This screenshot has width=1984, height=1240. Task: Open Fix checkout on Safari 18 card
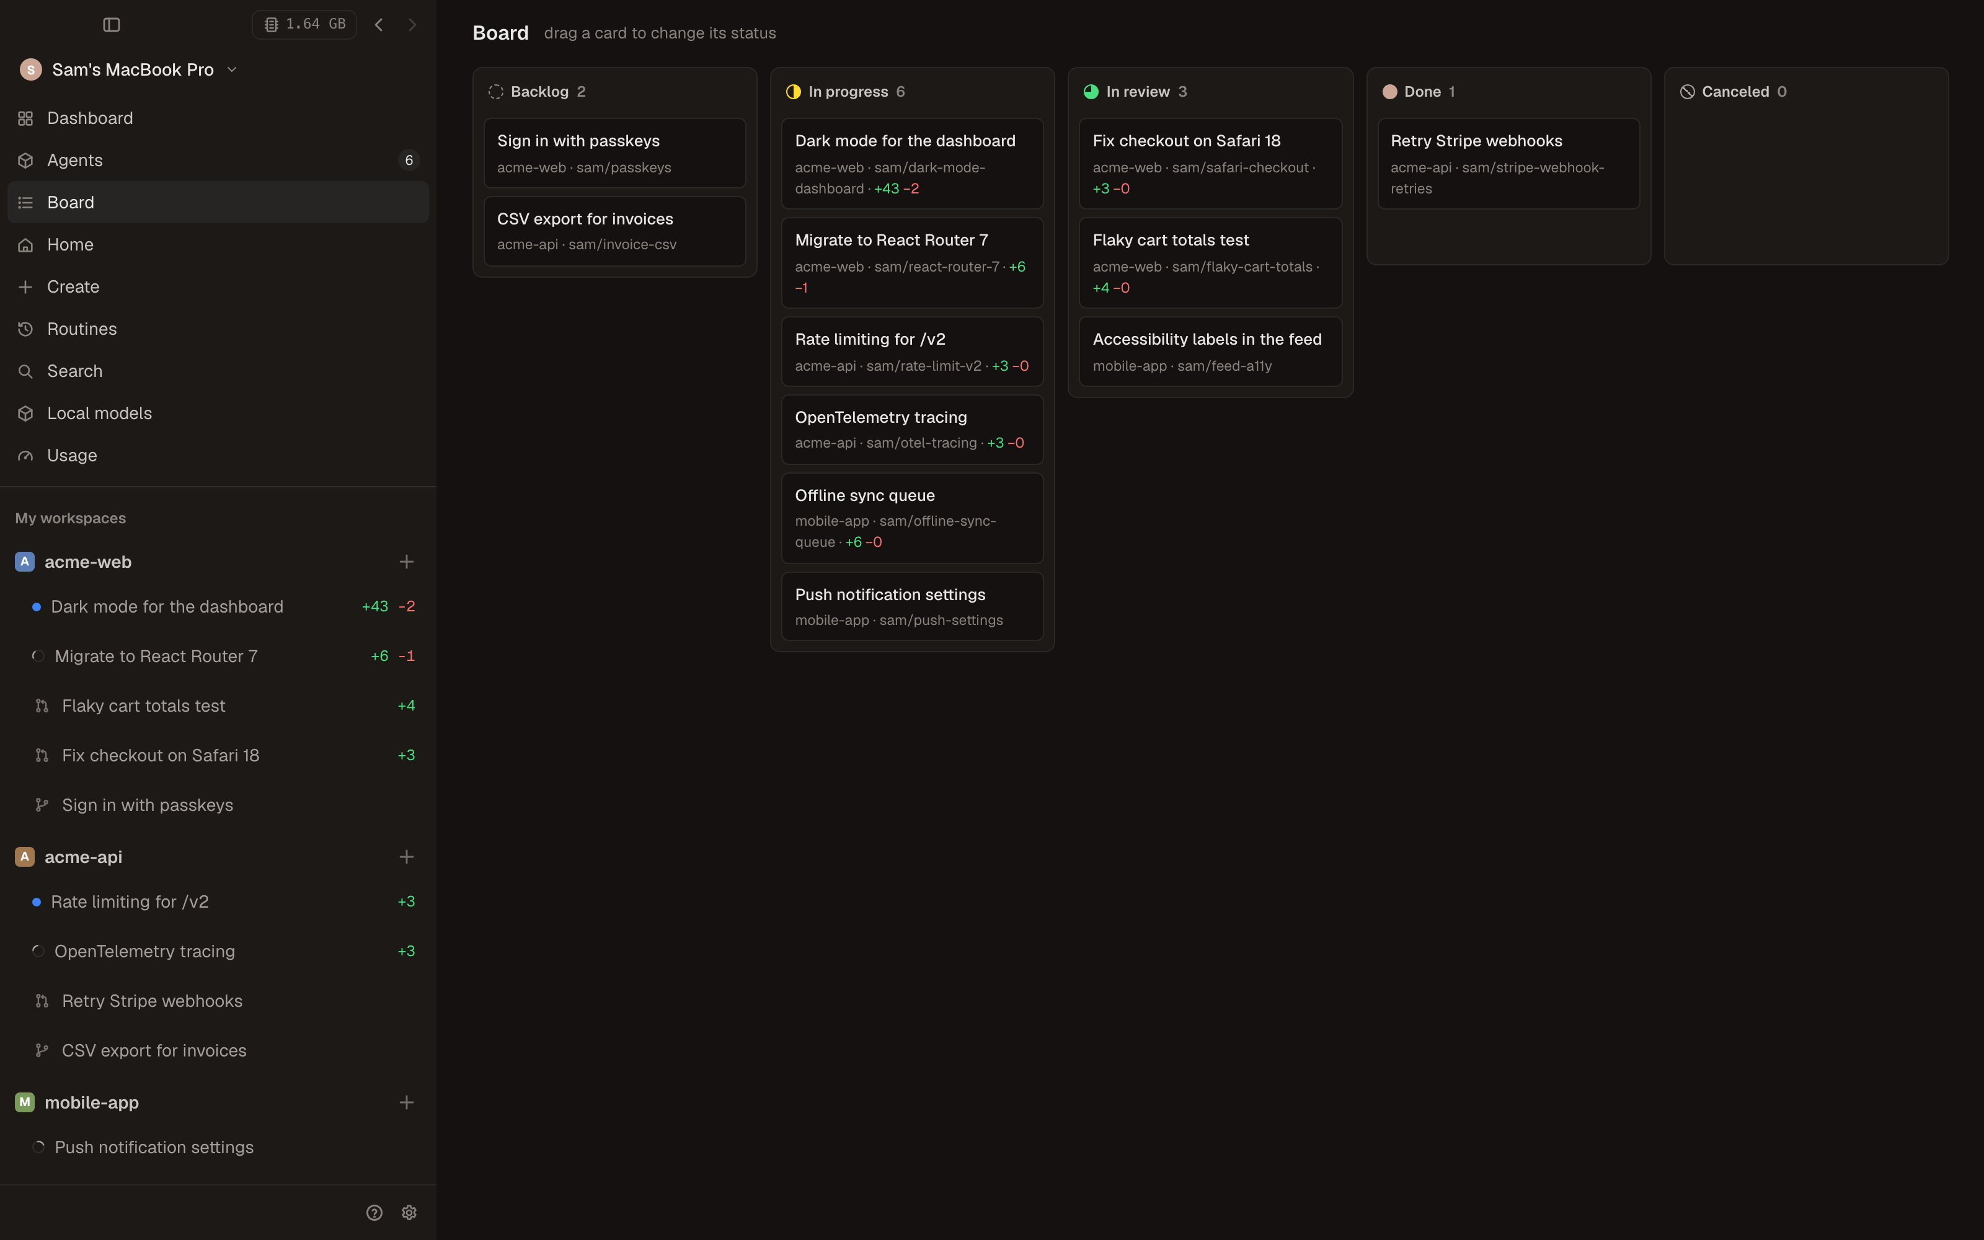point(1210,164)
